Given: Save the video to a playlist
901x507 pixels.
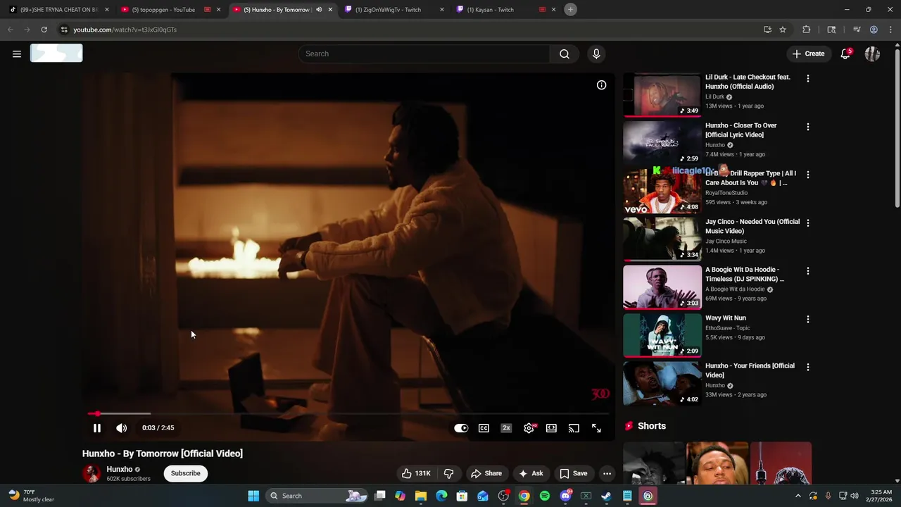Looking at the screenshot, I should pyautogui.click(x=574, y=473).
